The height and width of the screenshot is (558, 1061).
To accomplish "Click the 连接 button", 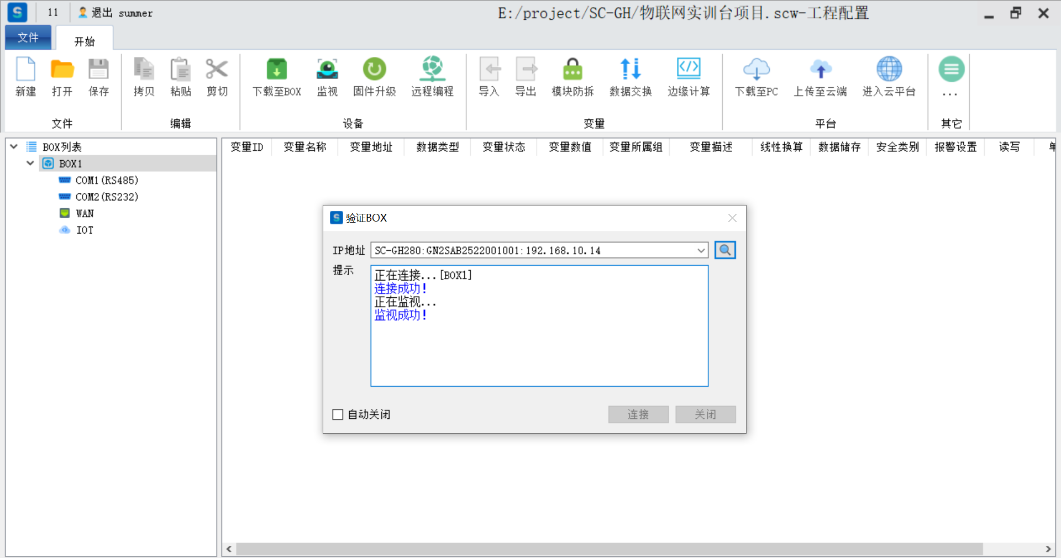I will click(638, 414).
